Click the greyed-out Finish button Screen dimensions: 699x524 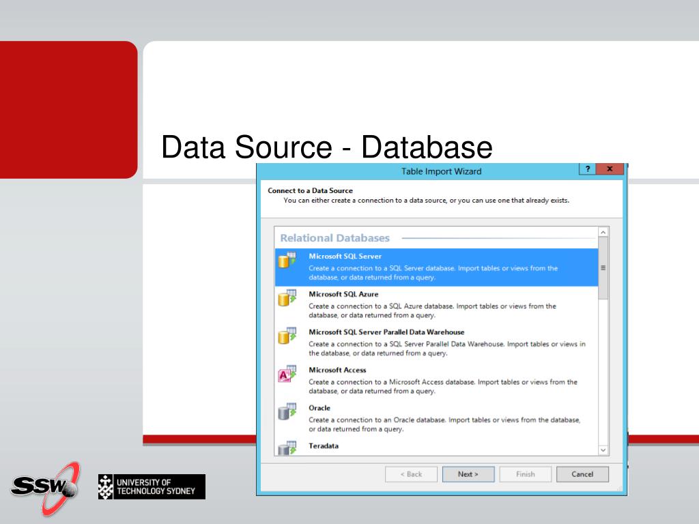(x=525, y=474)
